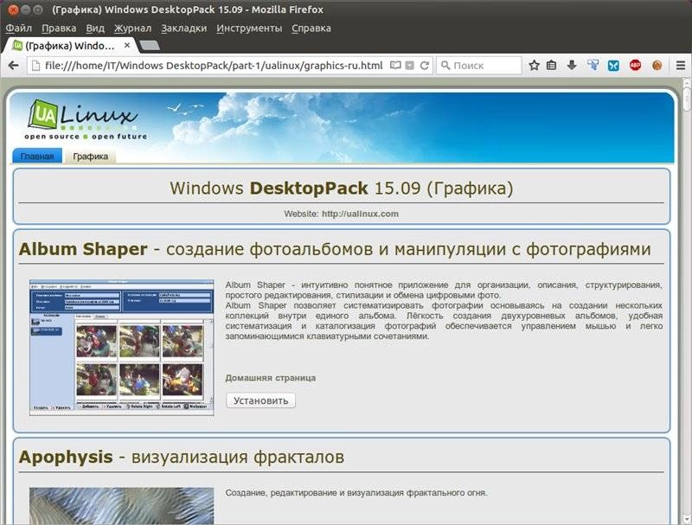Open the Домашняя страница link

270,378
